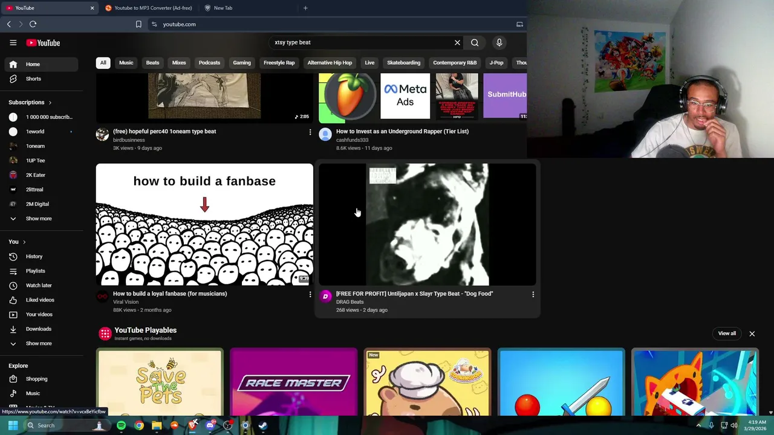
Task: Select the Freestyle Rap filter chip
Action: pos(279,63)
